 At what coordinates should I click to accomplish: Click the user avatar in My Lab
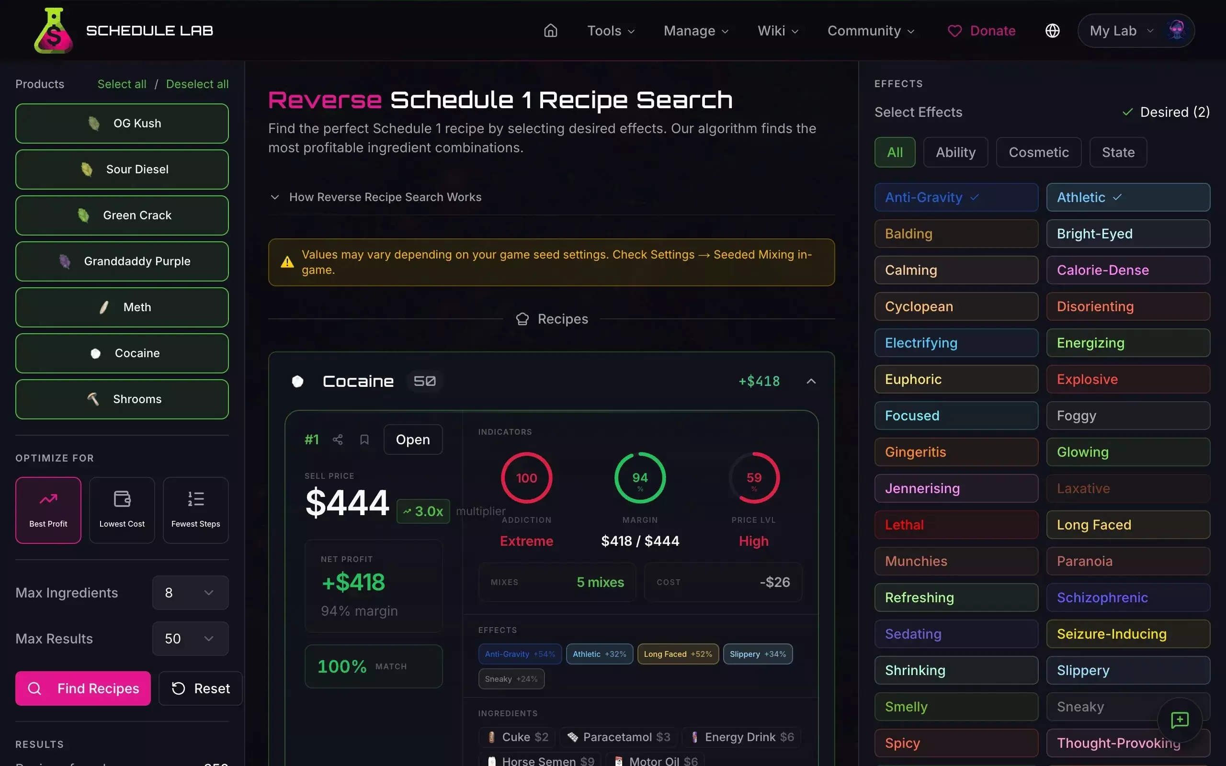pyautogui.click(x=1176, y=30)
